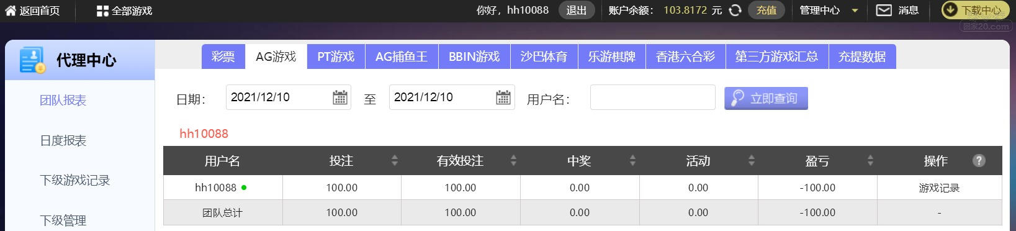Open the end date calendar icon

[x=503, y=97]
